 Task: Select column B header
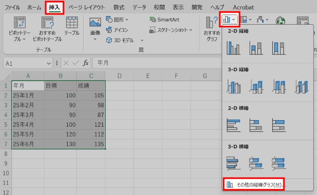pyautogui.click(x=60, y=76)
